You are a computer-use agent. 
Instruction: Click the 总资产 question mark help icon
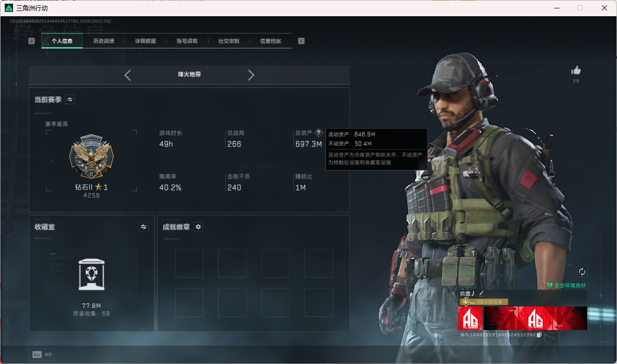click(x=319, y=133)
